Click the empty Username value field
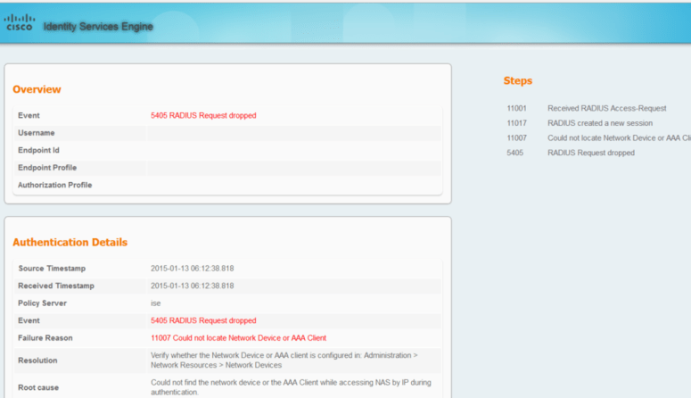691x398 pixels. (294, 133)
